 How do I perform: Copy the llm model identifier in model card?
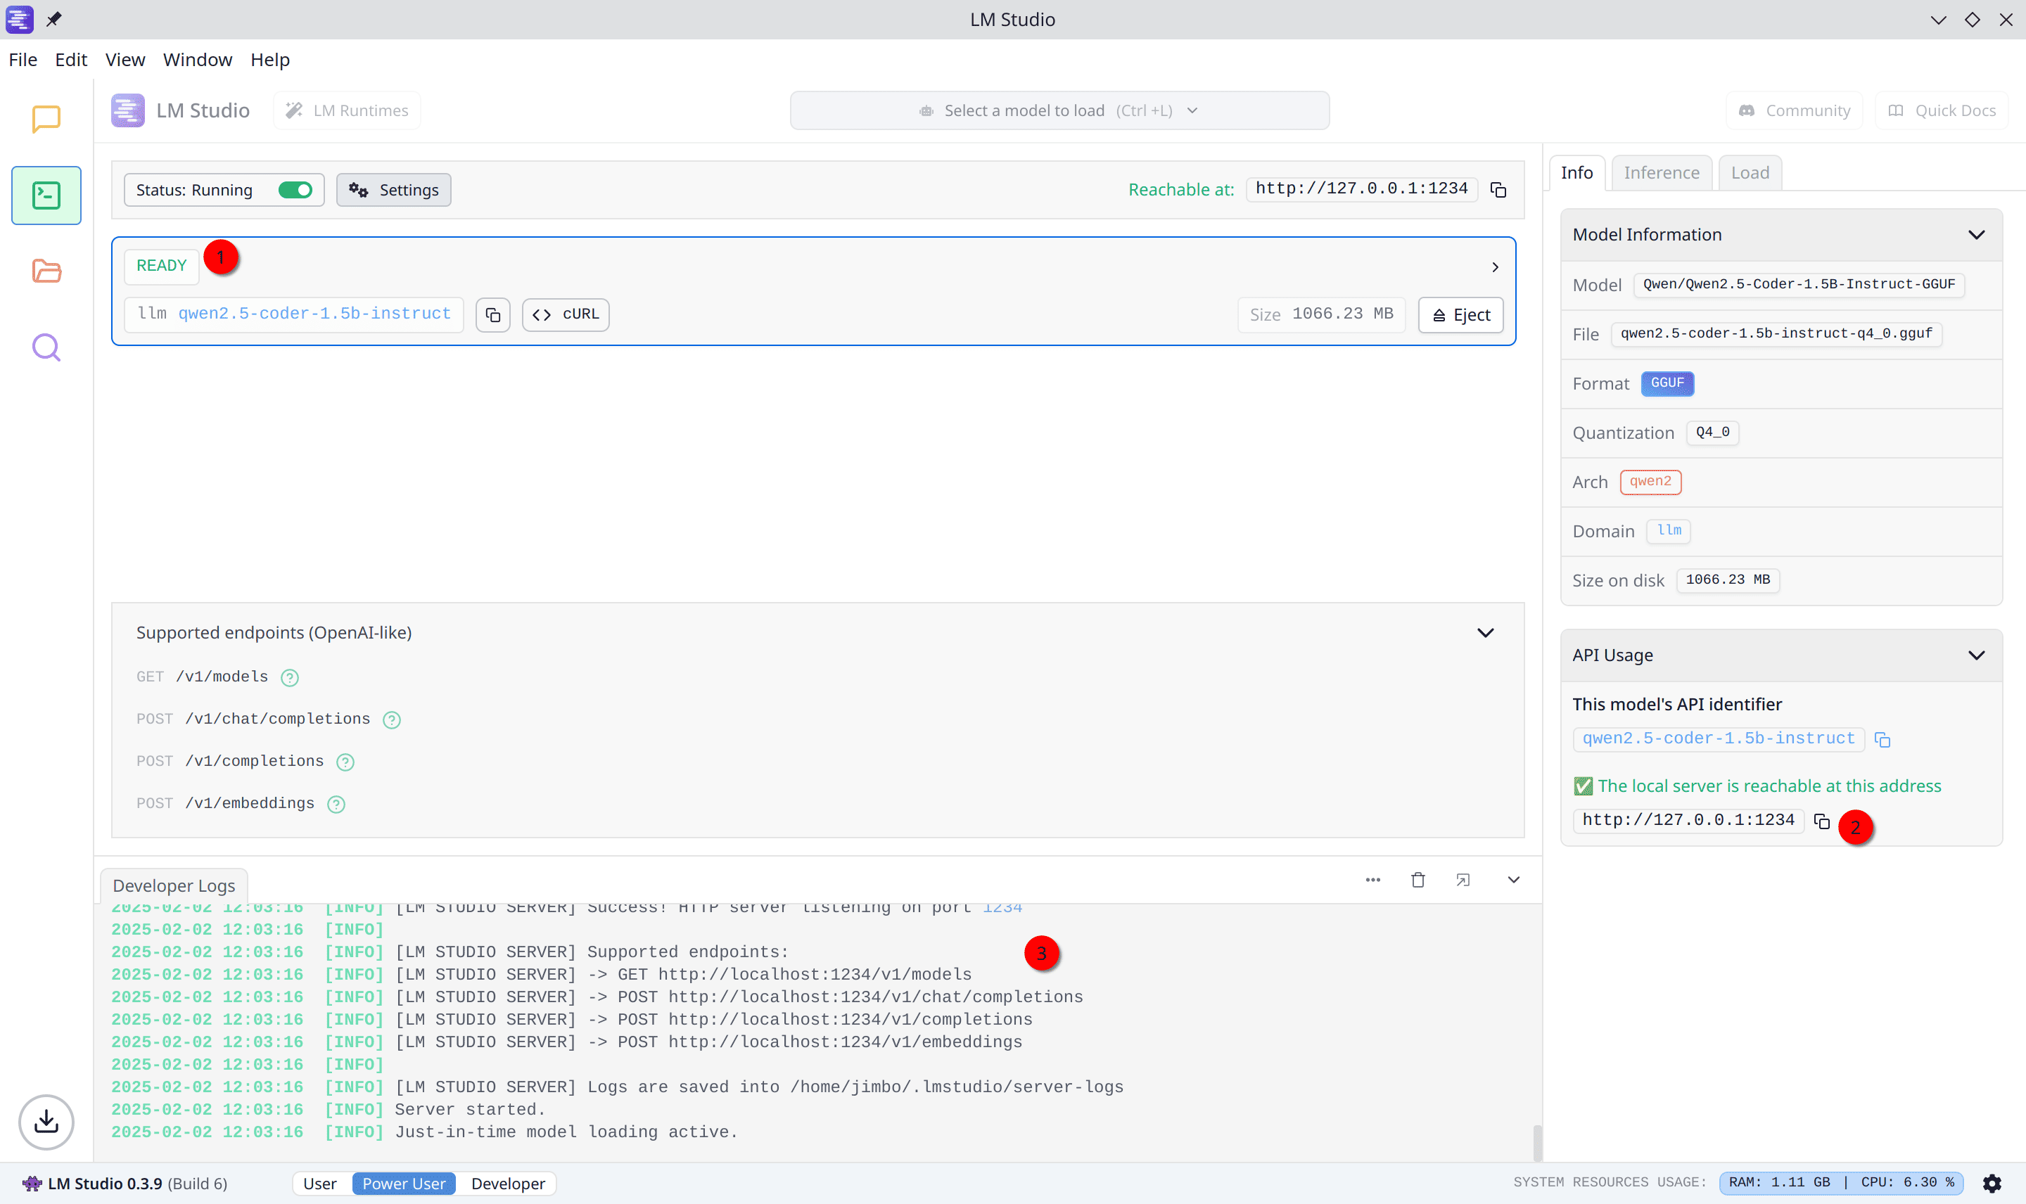(492, 315)
